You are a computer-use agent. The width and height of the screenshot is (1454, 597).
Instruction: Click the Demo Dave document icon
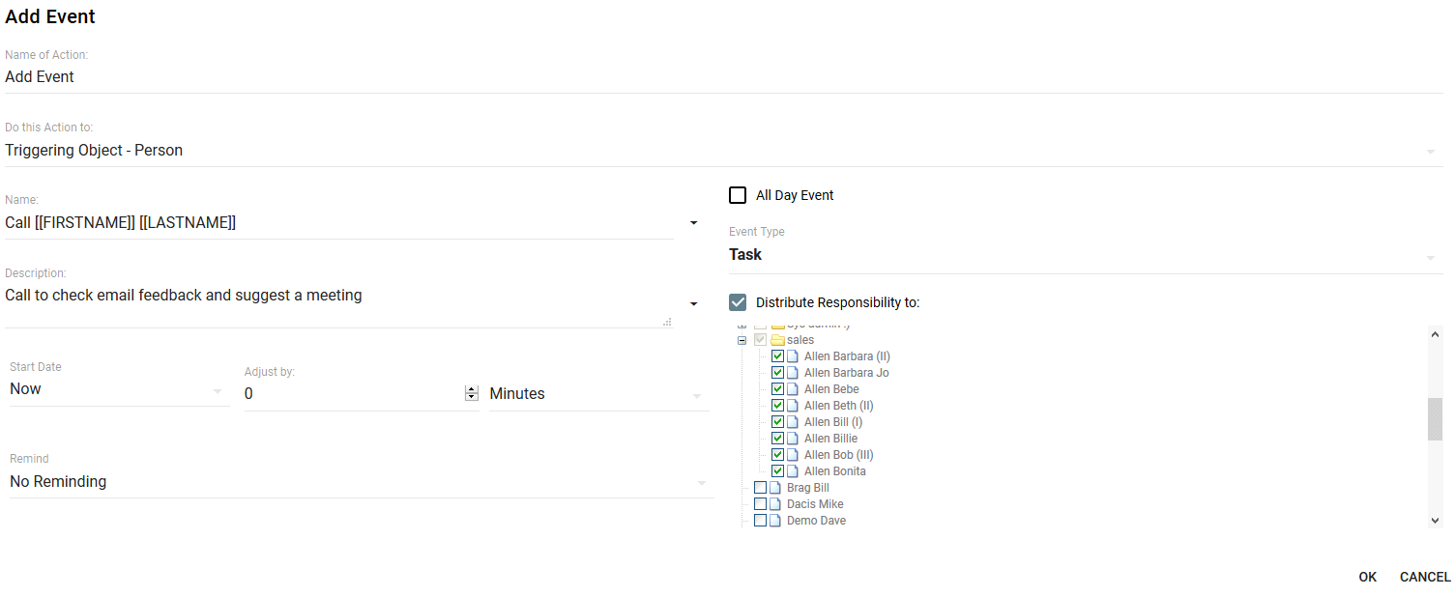[x=774, y=521]
